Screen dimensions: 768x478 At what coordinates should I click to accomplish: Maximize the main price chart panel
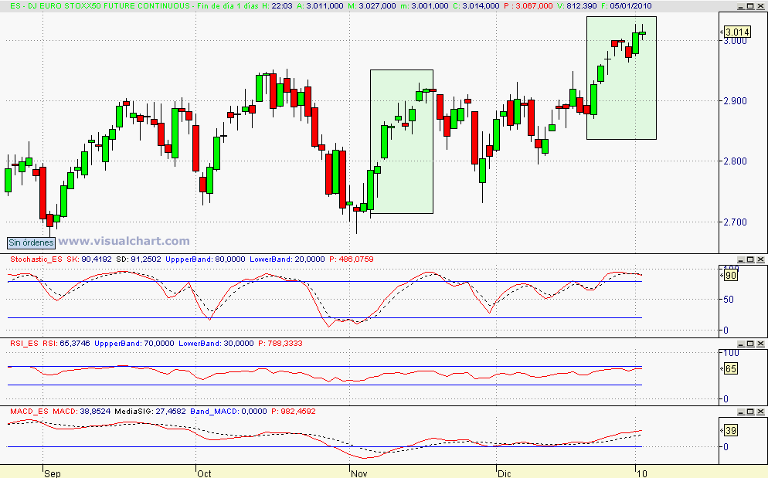[x=750, y=5]
